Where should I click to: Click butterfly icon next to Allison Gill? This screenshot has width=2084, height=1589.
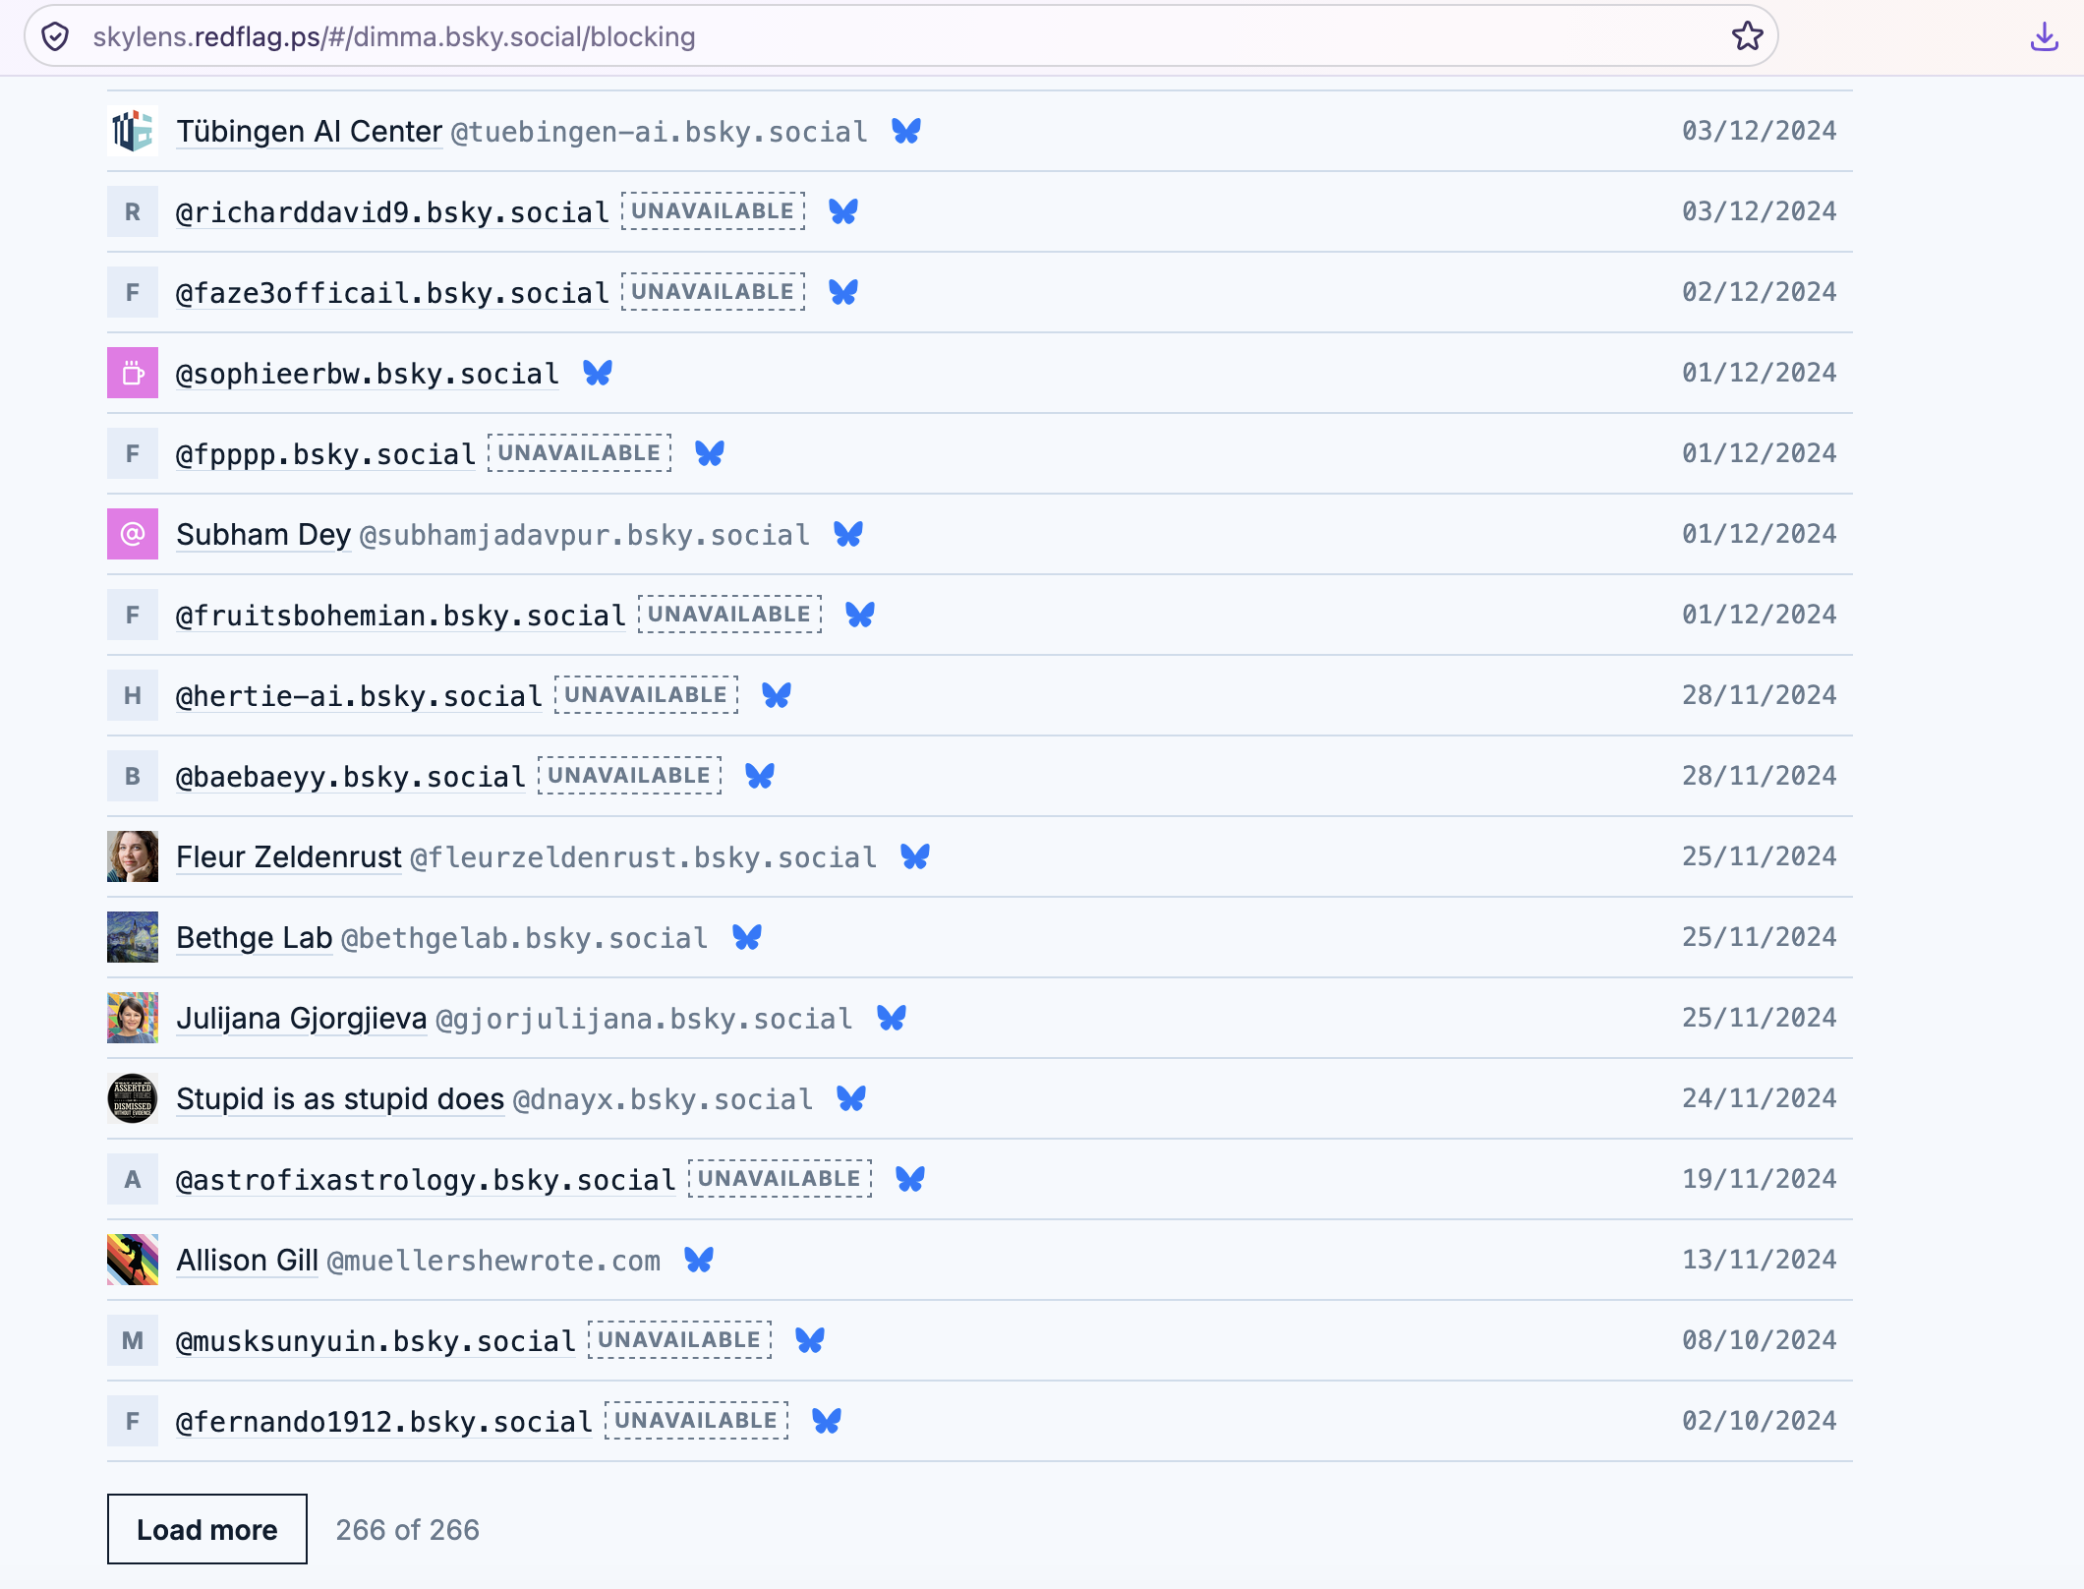click(x=699, y=1260)
